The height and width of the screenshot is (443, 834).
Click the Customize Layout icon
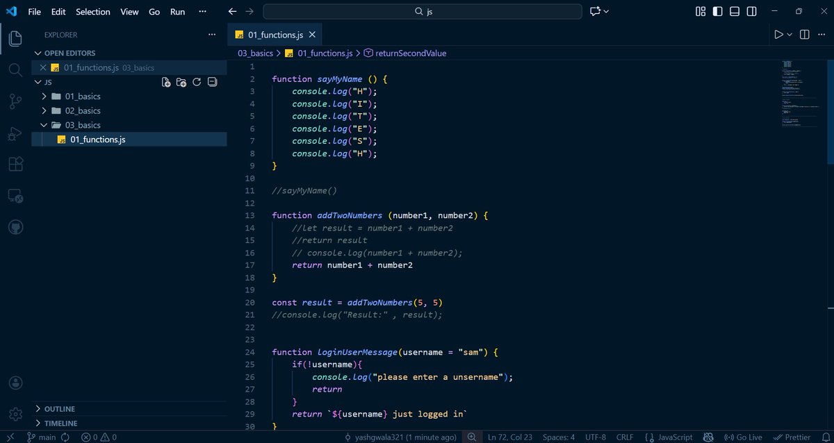click(701, 12)
